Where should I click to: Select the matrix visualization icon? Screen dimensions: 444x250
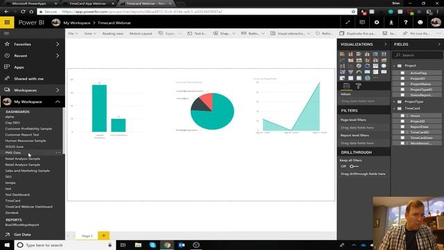pos(359,78)
